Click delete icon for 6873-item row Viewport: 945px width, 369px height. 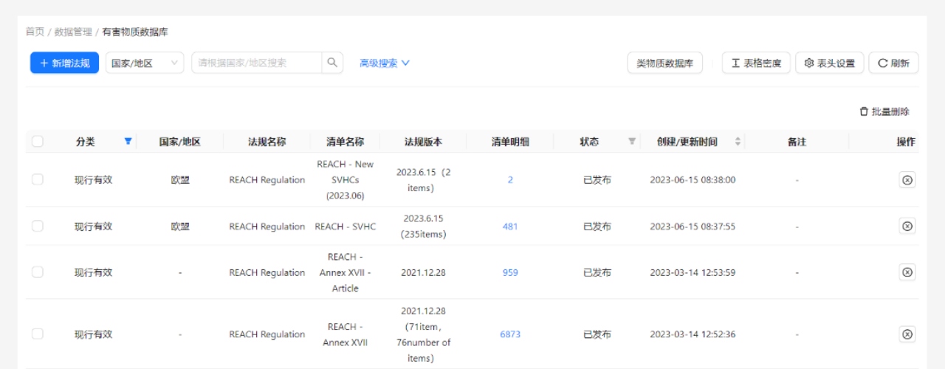click(x=907, y=334)
